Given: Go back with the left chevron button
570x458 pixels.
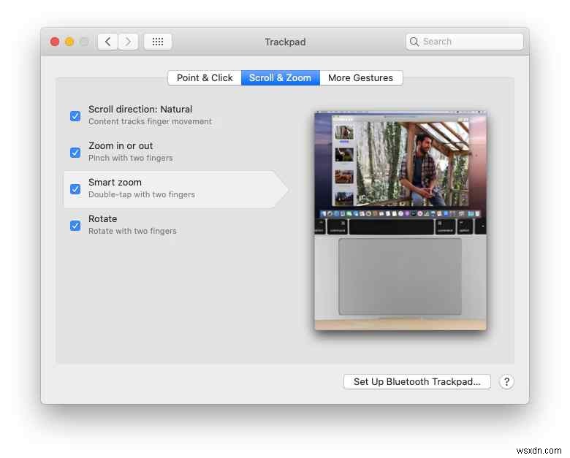Looking at the screenshot, I should click(107, 42).
